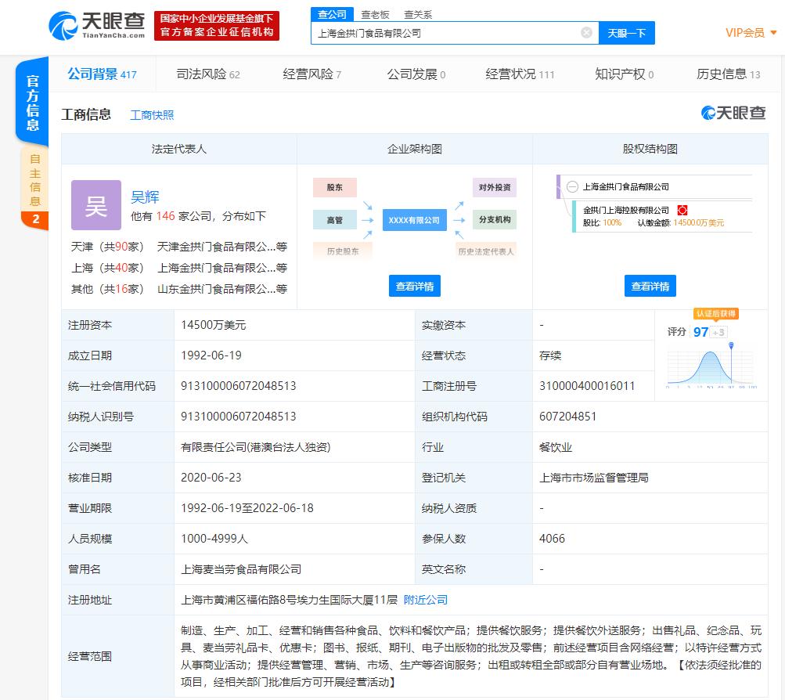Select the 官方信息 side tab
785x700 pixels.
33,102
